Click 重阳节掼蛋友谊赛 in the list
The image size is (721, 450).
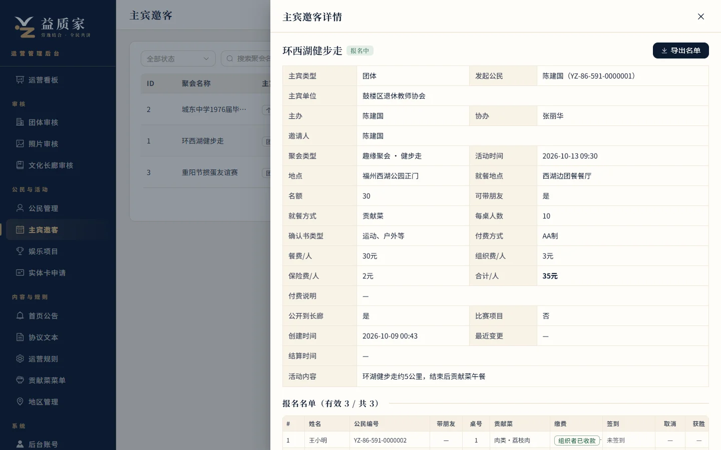(x=210, y=172)
